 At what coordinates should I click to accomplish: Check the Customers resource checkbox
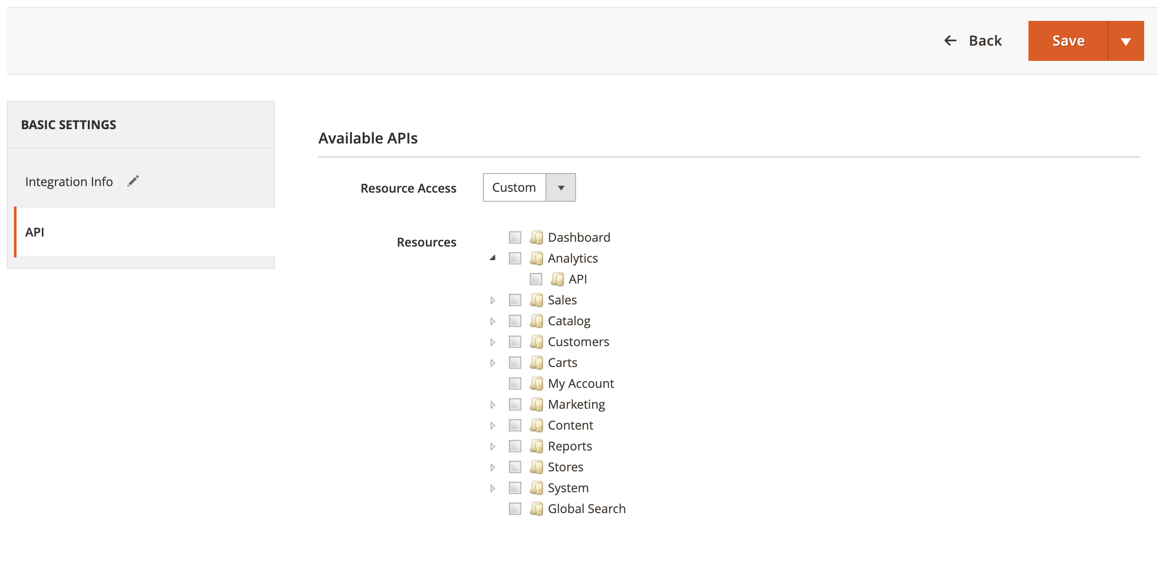tap(515, 341)
